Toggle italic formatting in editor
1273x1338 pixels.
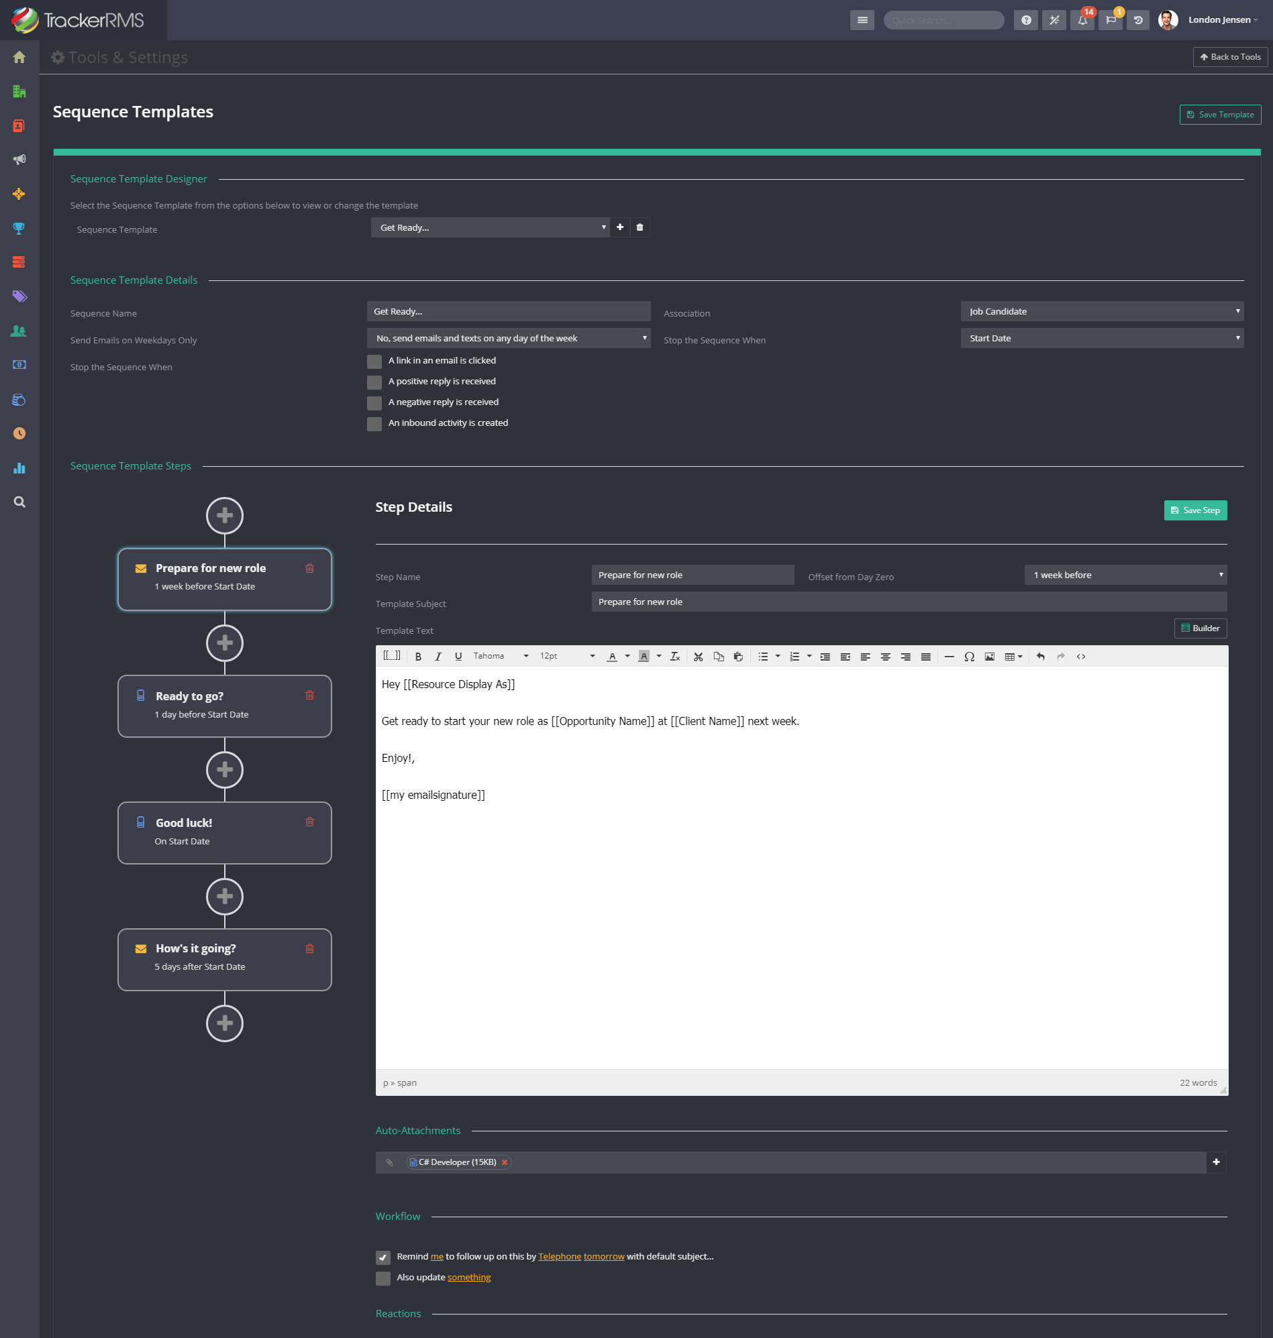(x=438, y=656)
